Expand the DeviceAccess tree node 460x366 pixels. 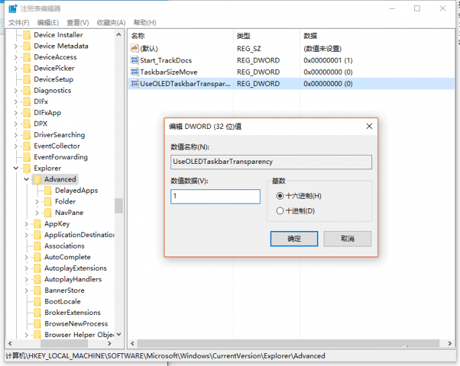[16, 58]
